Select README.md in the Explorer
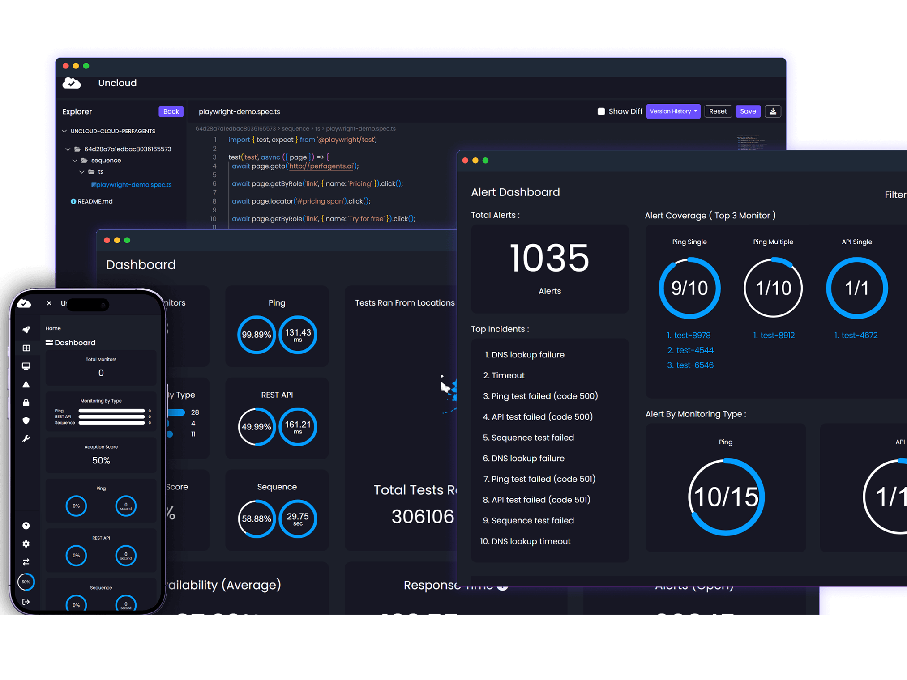The image size is (907, 680). pyautogui.click(x=95, y=201)
